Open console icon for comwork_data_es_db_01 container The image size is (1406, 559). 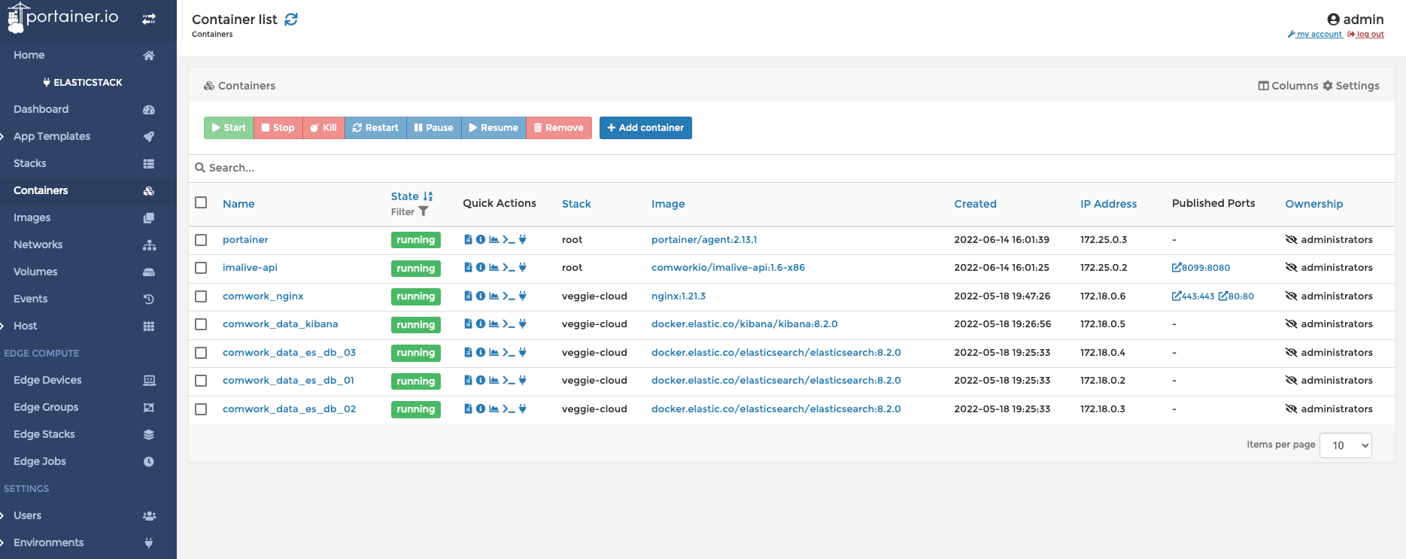pos(509,381)
